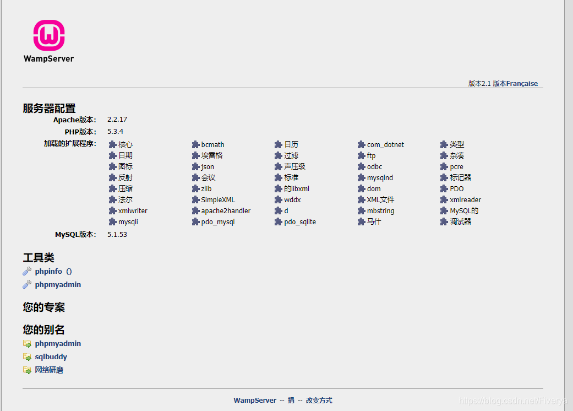
Task: Click the WampServer footer link
Action: (x=255, y=401)
